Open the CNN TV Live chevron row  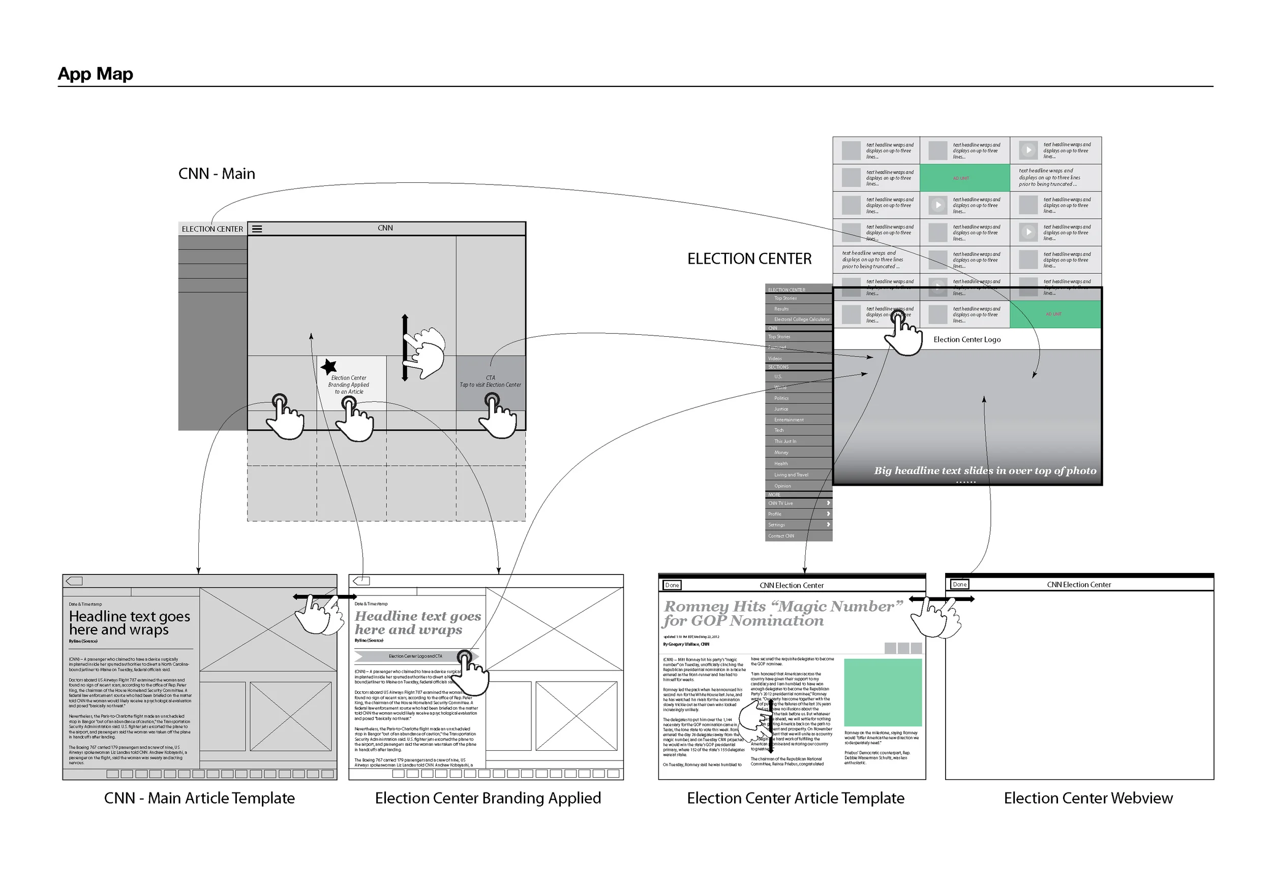(799, 503)
